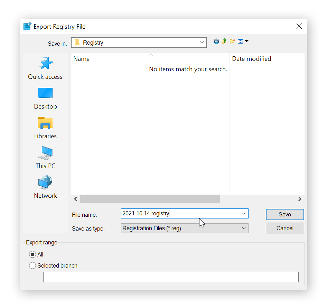Click the Registry folder icon in Save in
This screenshot has width=327, height=308.
point(78,42)
